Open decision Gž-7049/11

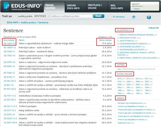click(10, 52)
